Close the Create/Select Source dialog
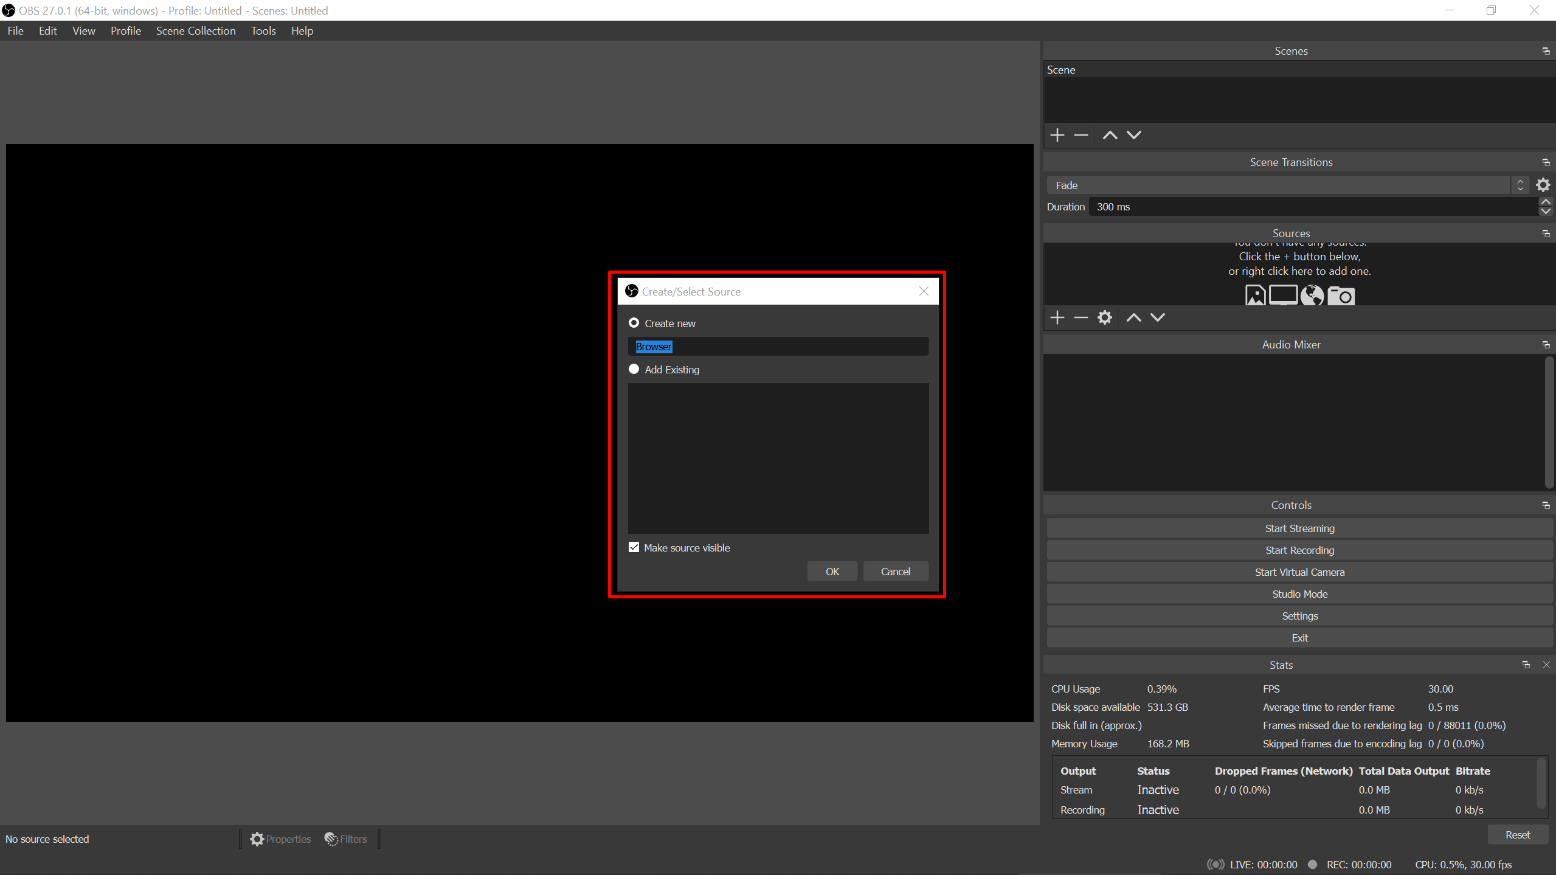The image size is (1556, 875). click(924, 291)
